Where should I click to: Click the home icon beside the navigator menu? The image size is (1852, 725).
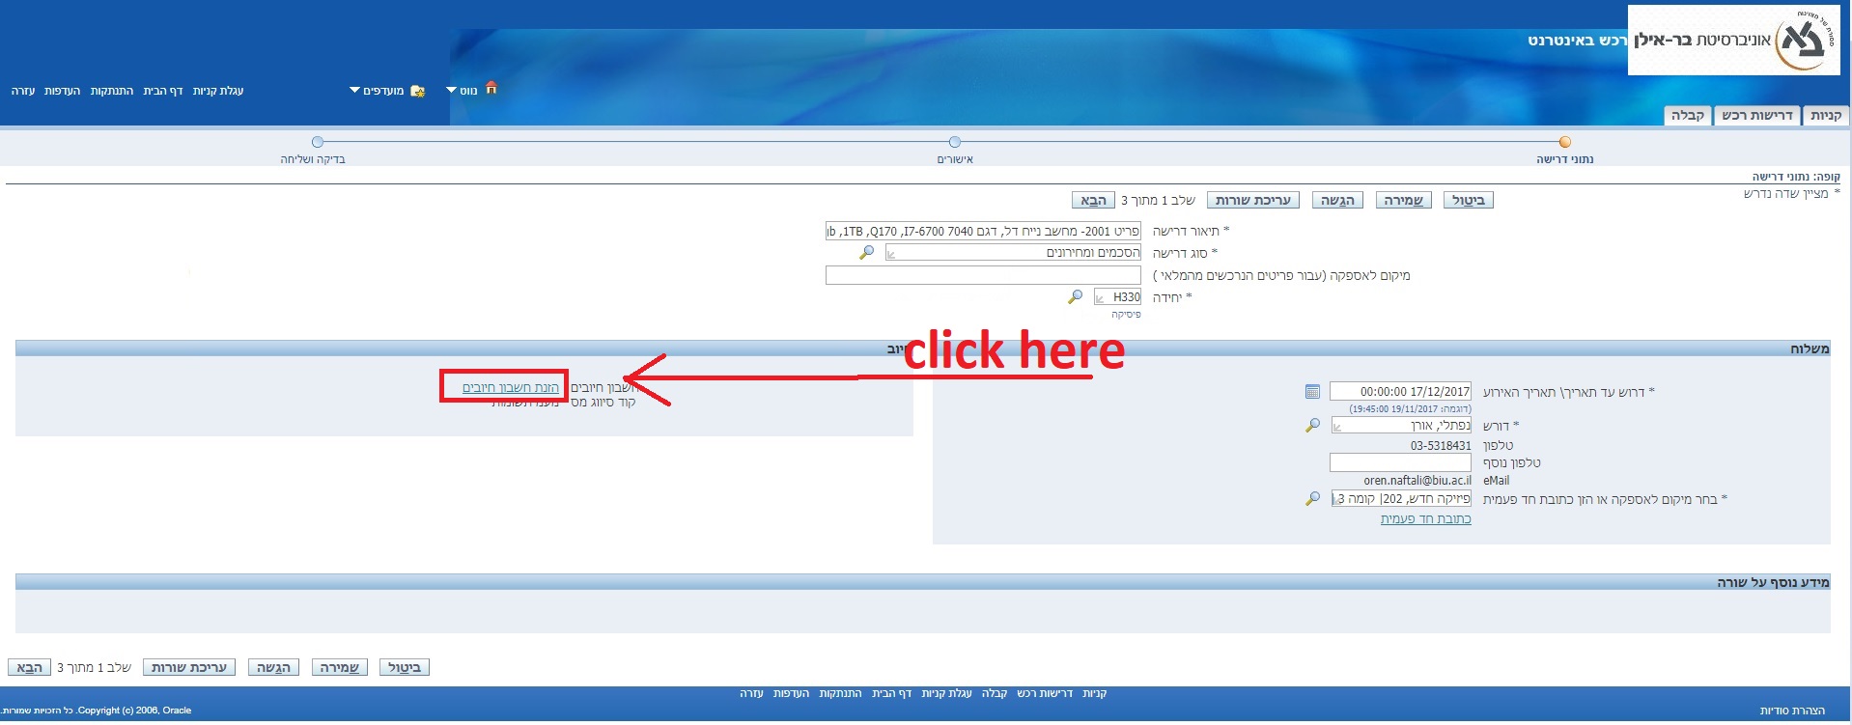[x=491, y=88]
